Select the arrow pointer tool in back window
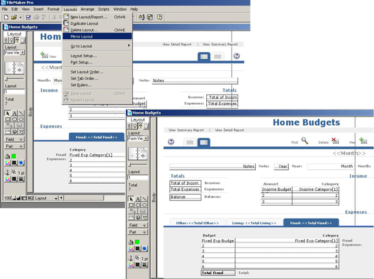The width and height of the screenshot is (374, 279). pos(7,113)
